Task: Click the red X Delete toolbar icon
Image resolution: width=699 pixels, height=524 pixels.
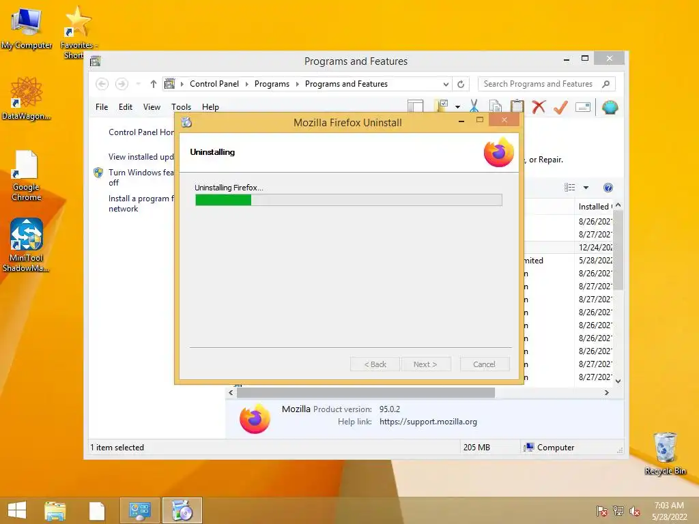Action: pyautogui.click(x=539, y=106)
